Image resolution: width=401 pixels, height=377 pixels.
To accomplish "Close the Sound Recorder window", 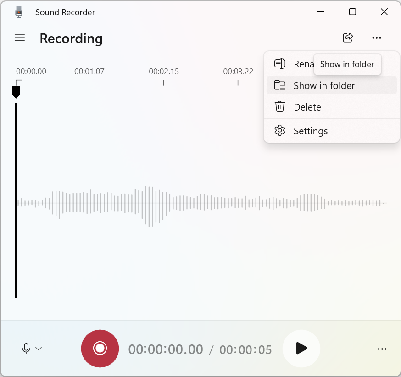I will 384,12.
